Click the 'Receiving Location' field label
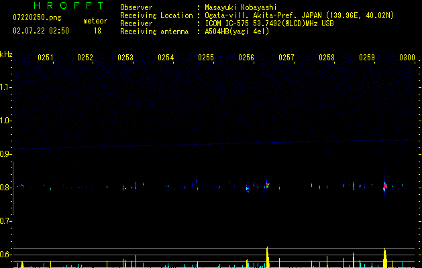422x268 pixels. 156,15
